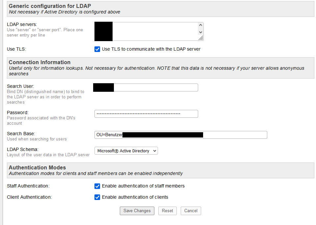Cancel the LDAP configuration form

(191, 211)
